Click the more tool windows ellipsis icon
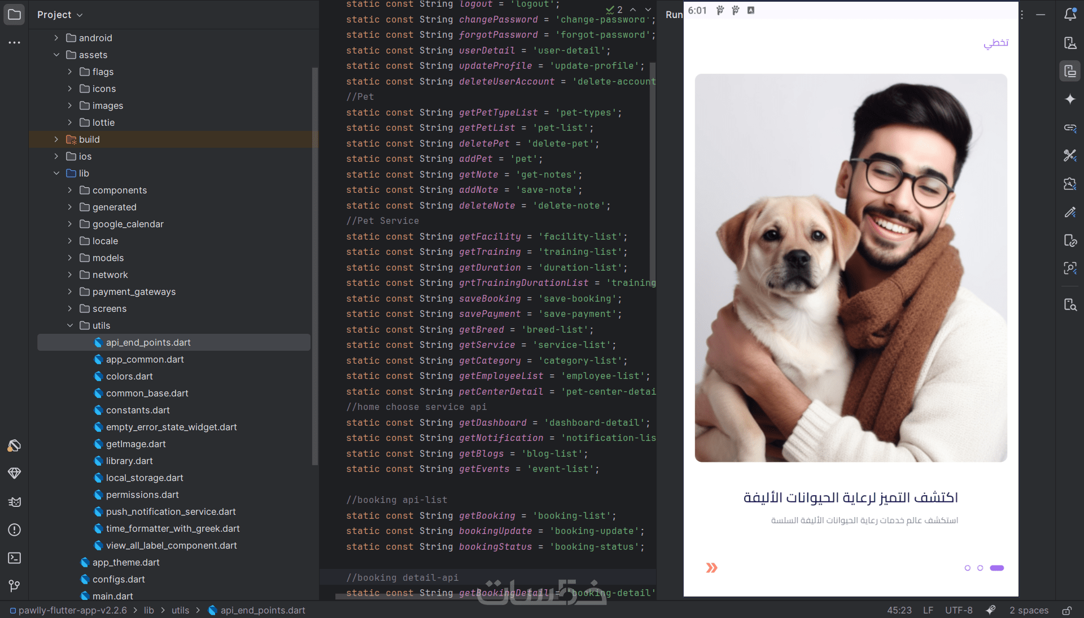This screenshot has width=1084, height=618. pos(14,42)
